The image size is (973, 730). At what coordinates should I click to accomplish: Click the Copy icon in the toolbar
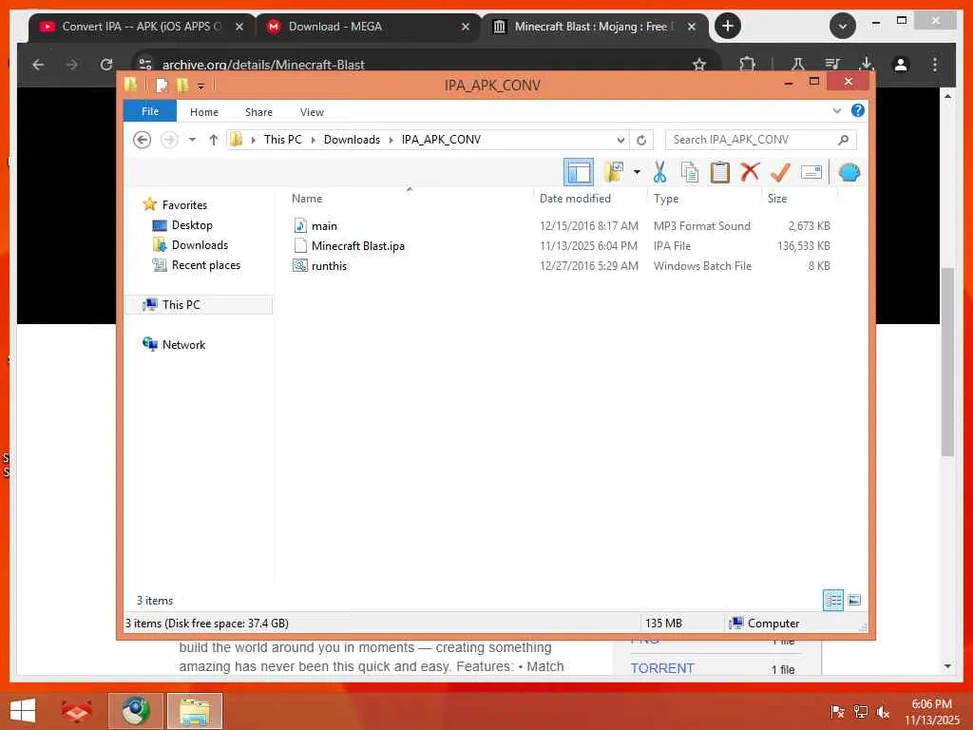pos(690,172)
